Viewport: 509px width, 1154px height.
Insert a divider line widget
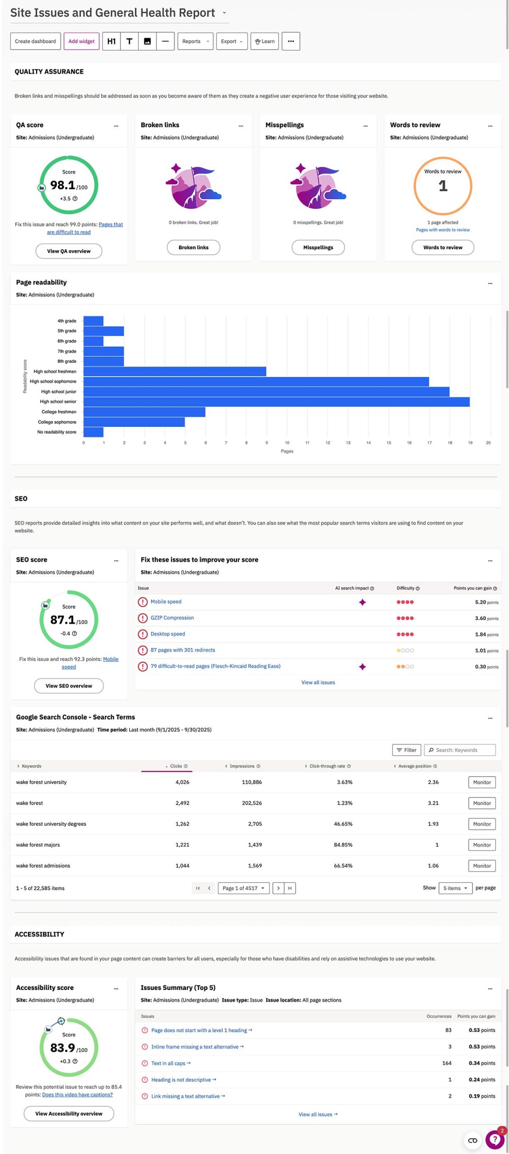tap(165, 41)
